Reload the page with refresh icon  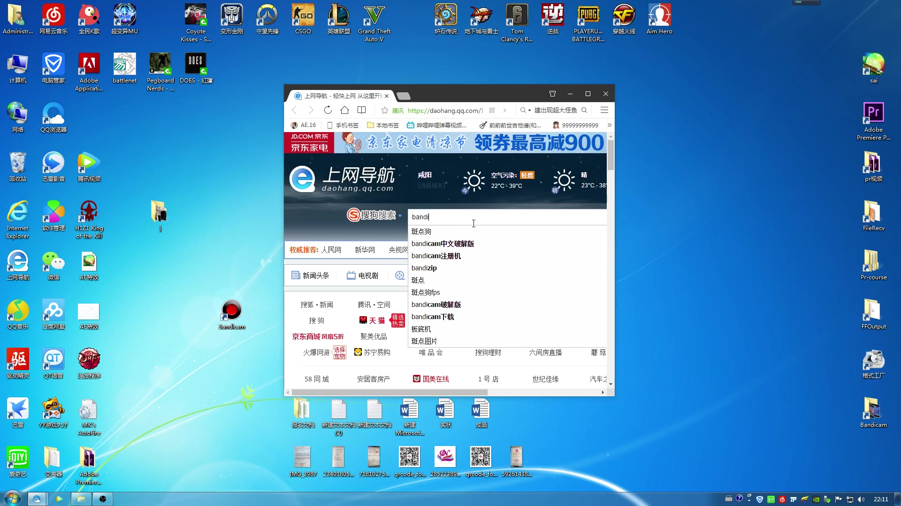[328, 110]
